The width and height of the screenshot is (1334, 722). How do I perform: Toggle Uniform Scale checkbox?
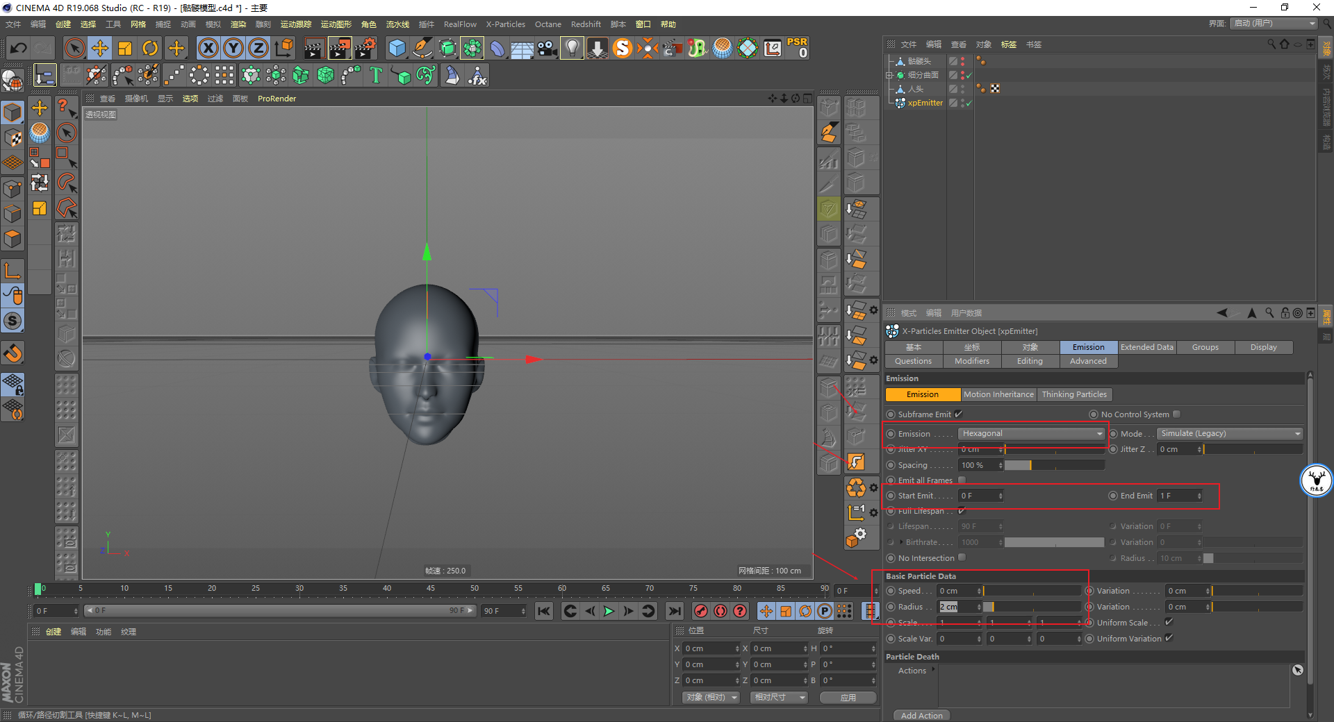1169,622
